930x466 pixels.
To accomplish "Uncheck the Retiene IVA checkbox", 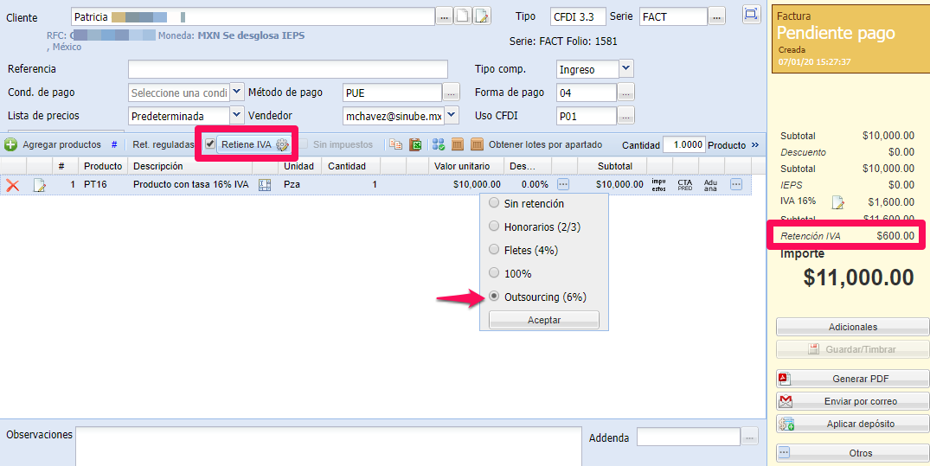I will (x=209, y=144).
